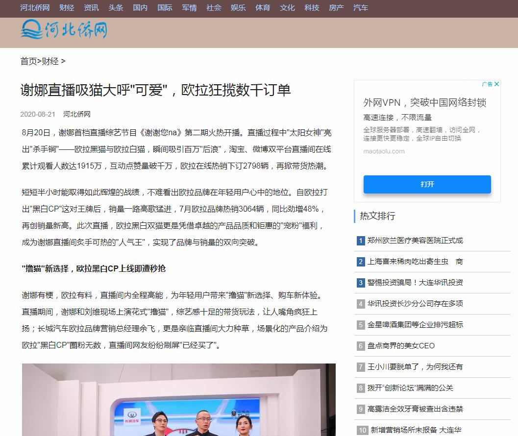Open the 文化 navigation item
This screenshot has width=518, height=436.
tap(287, 8)
